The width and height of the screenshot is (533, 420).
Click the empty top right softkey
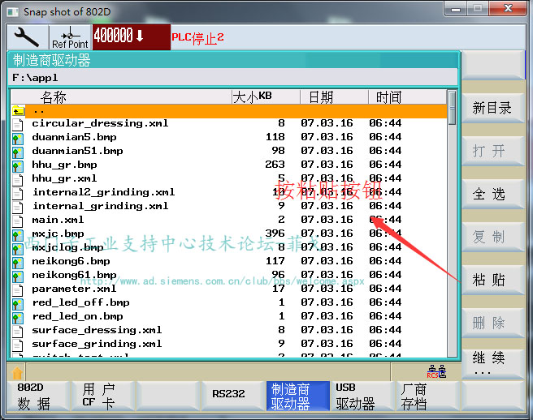492,65
